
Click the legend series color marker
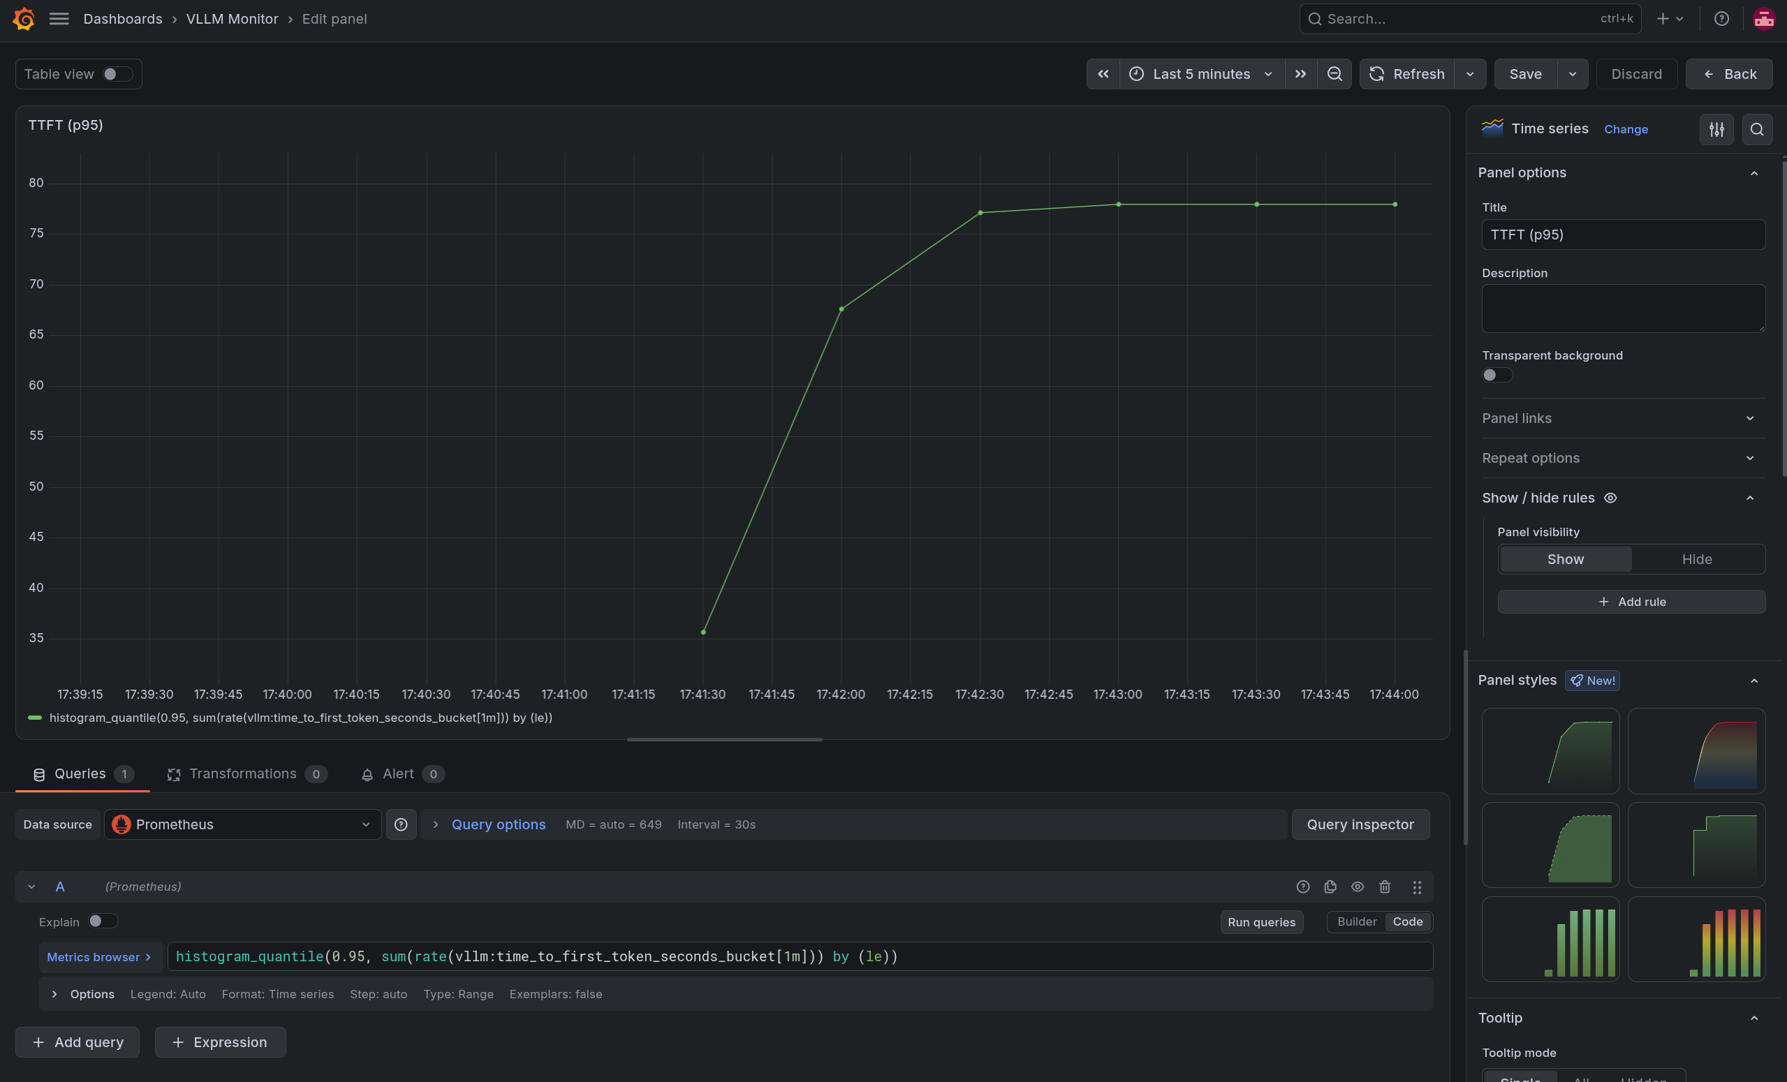click(35, 717)
